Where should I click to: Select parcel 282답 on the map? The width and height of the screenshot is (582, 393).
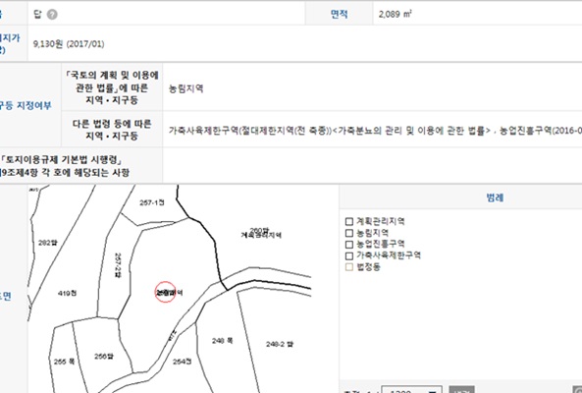(x=48, y=243)
